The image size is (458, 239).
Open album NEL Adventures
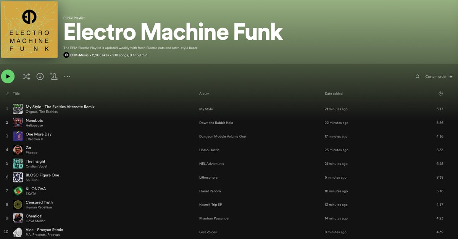pyautogui.click(x=211, y=164)
